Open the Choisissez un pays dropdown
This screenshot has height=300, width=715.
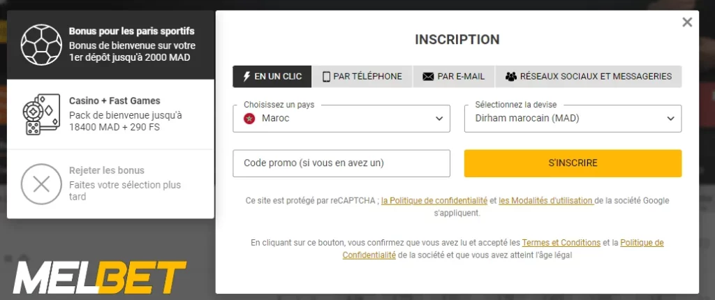341,119
